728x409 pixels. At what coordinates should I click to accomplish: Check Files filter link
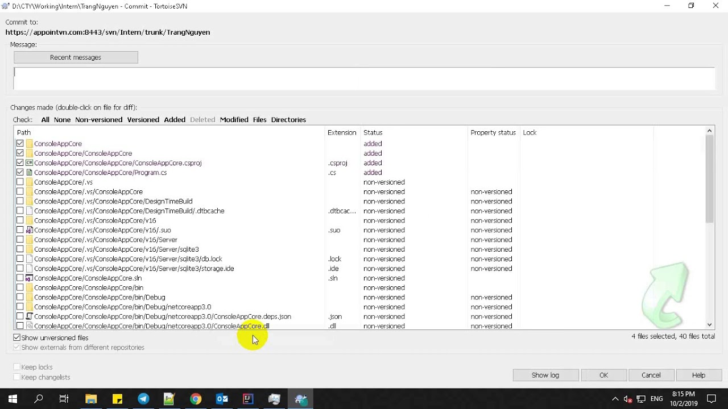pos(259,120)
